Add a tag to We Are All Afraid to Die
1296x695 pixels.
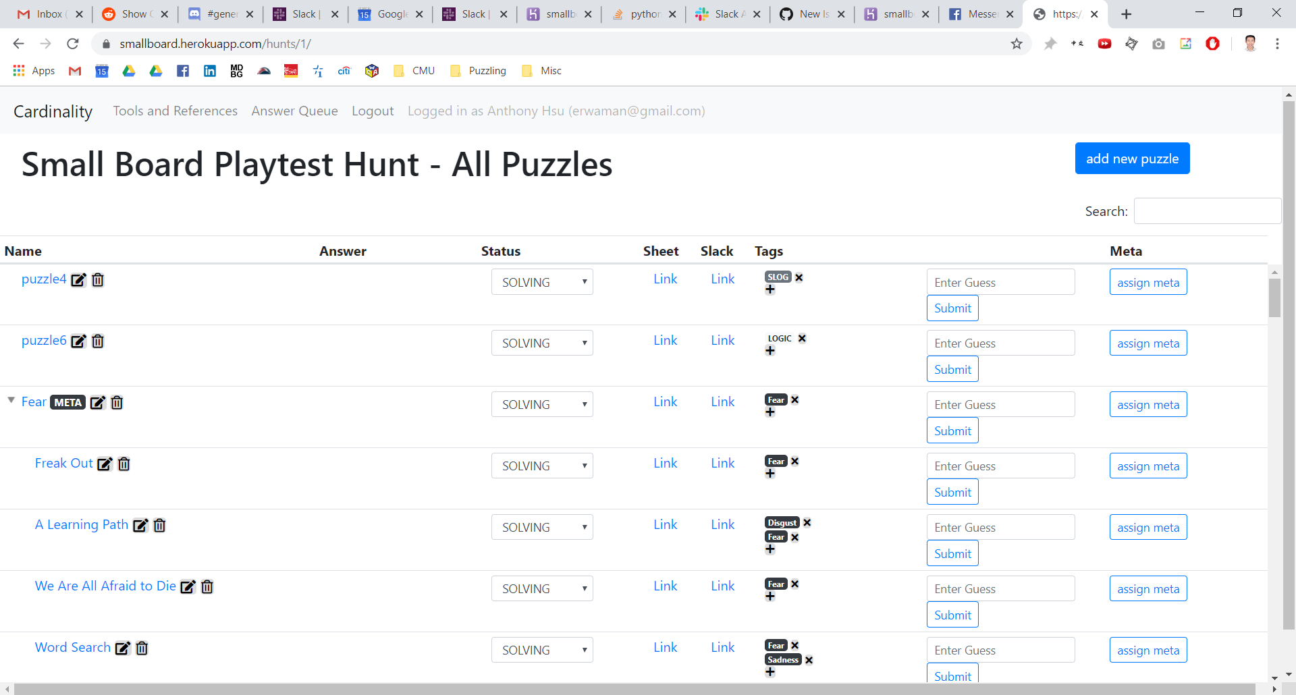pos(771,595)
